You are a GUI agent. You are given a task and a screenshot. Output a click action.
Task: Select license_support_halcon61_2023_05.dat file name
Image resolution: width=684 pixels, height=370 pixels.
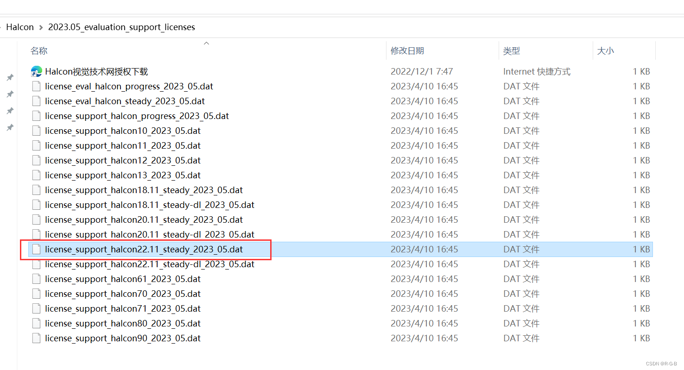(x=123, y=279)
